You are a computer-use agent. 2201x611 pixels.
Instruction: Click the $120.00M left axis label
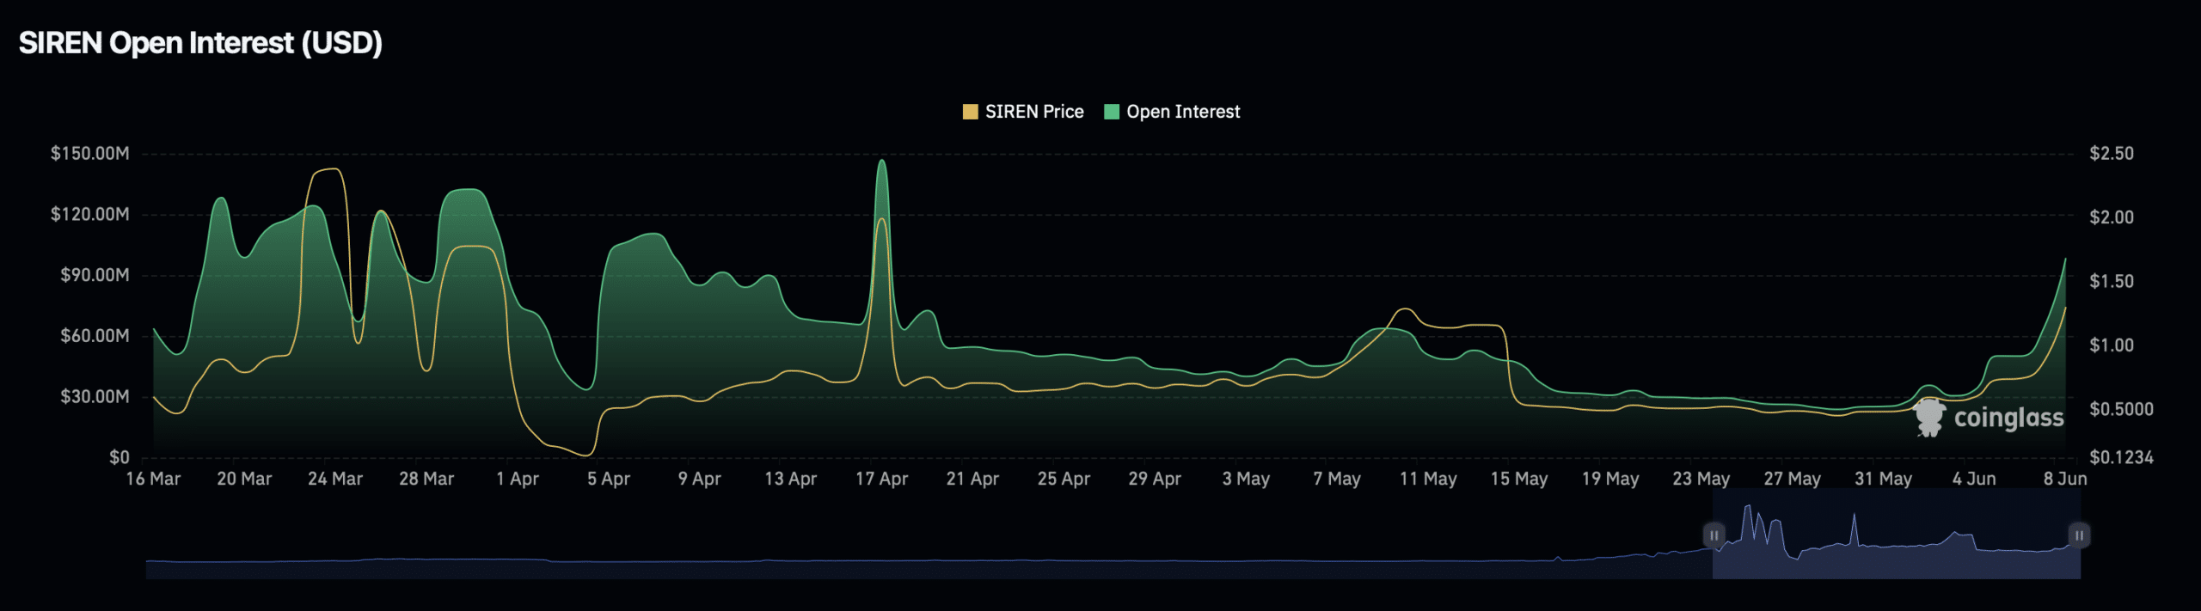[x=90, y=214]
